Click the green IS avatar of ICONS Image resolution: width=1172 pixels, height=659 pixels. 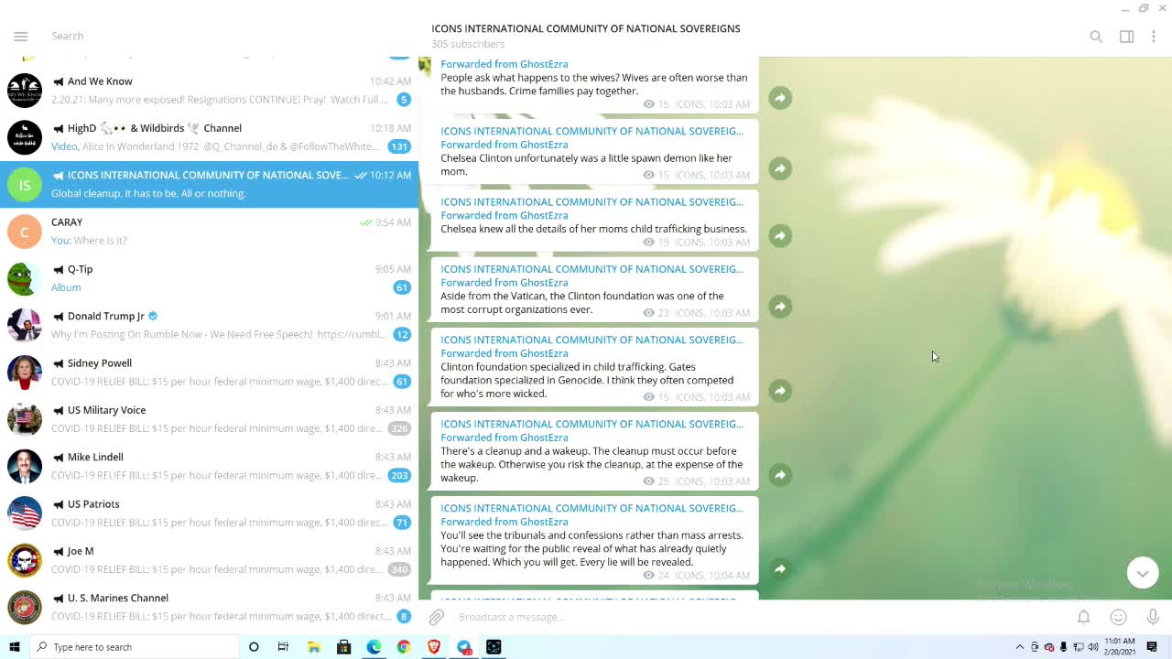point(25,184)
